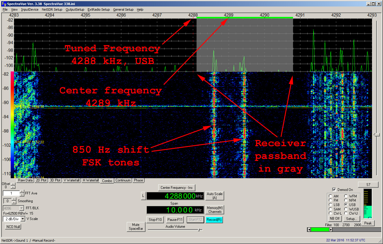
Task: Click the SpectraVue icon in the title bar
Action: pos(4,4)
